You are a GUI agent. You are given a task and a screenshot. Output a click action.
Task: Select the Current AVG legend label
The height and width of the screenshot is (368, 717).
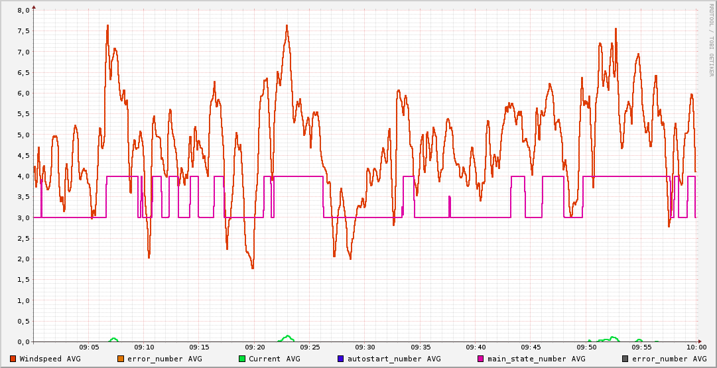click(275, 359)
